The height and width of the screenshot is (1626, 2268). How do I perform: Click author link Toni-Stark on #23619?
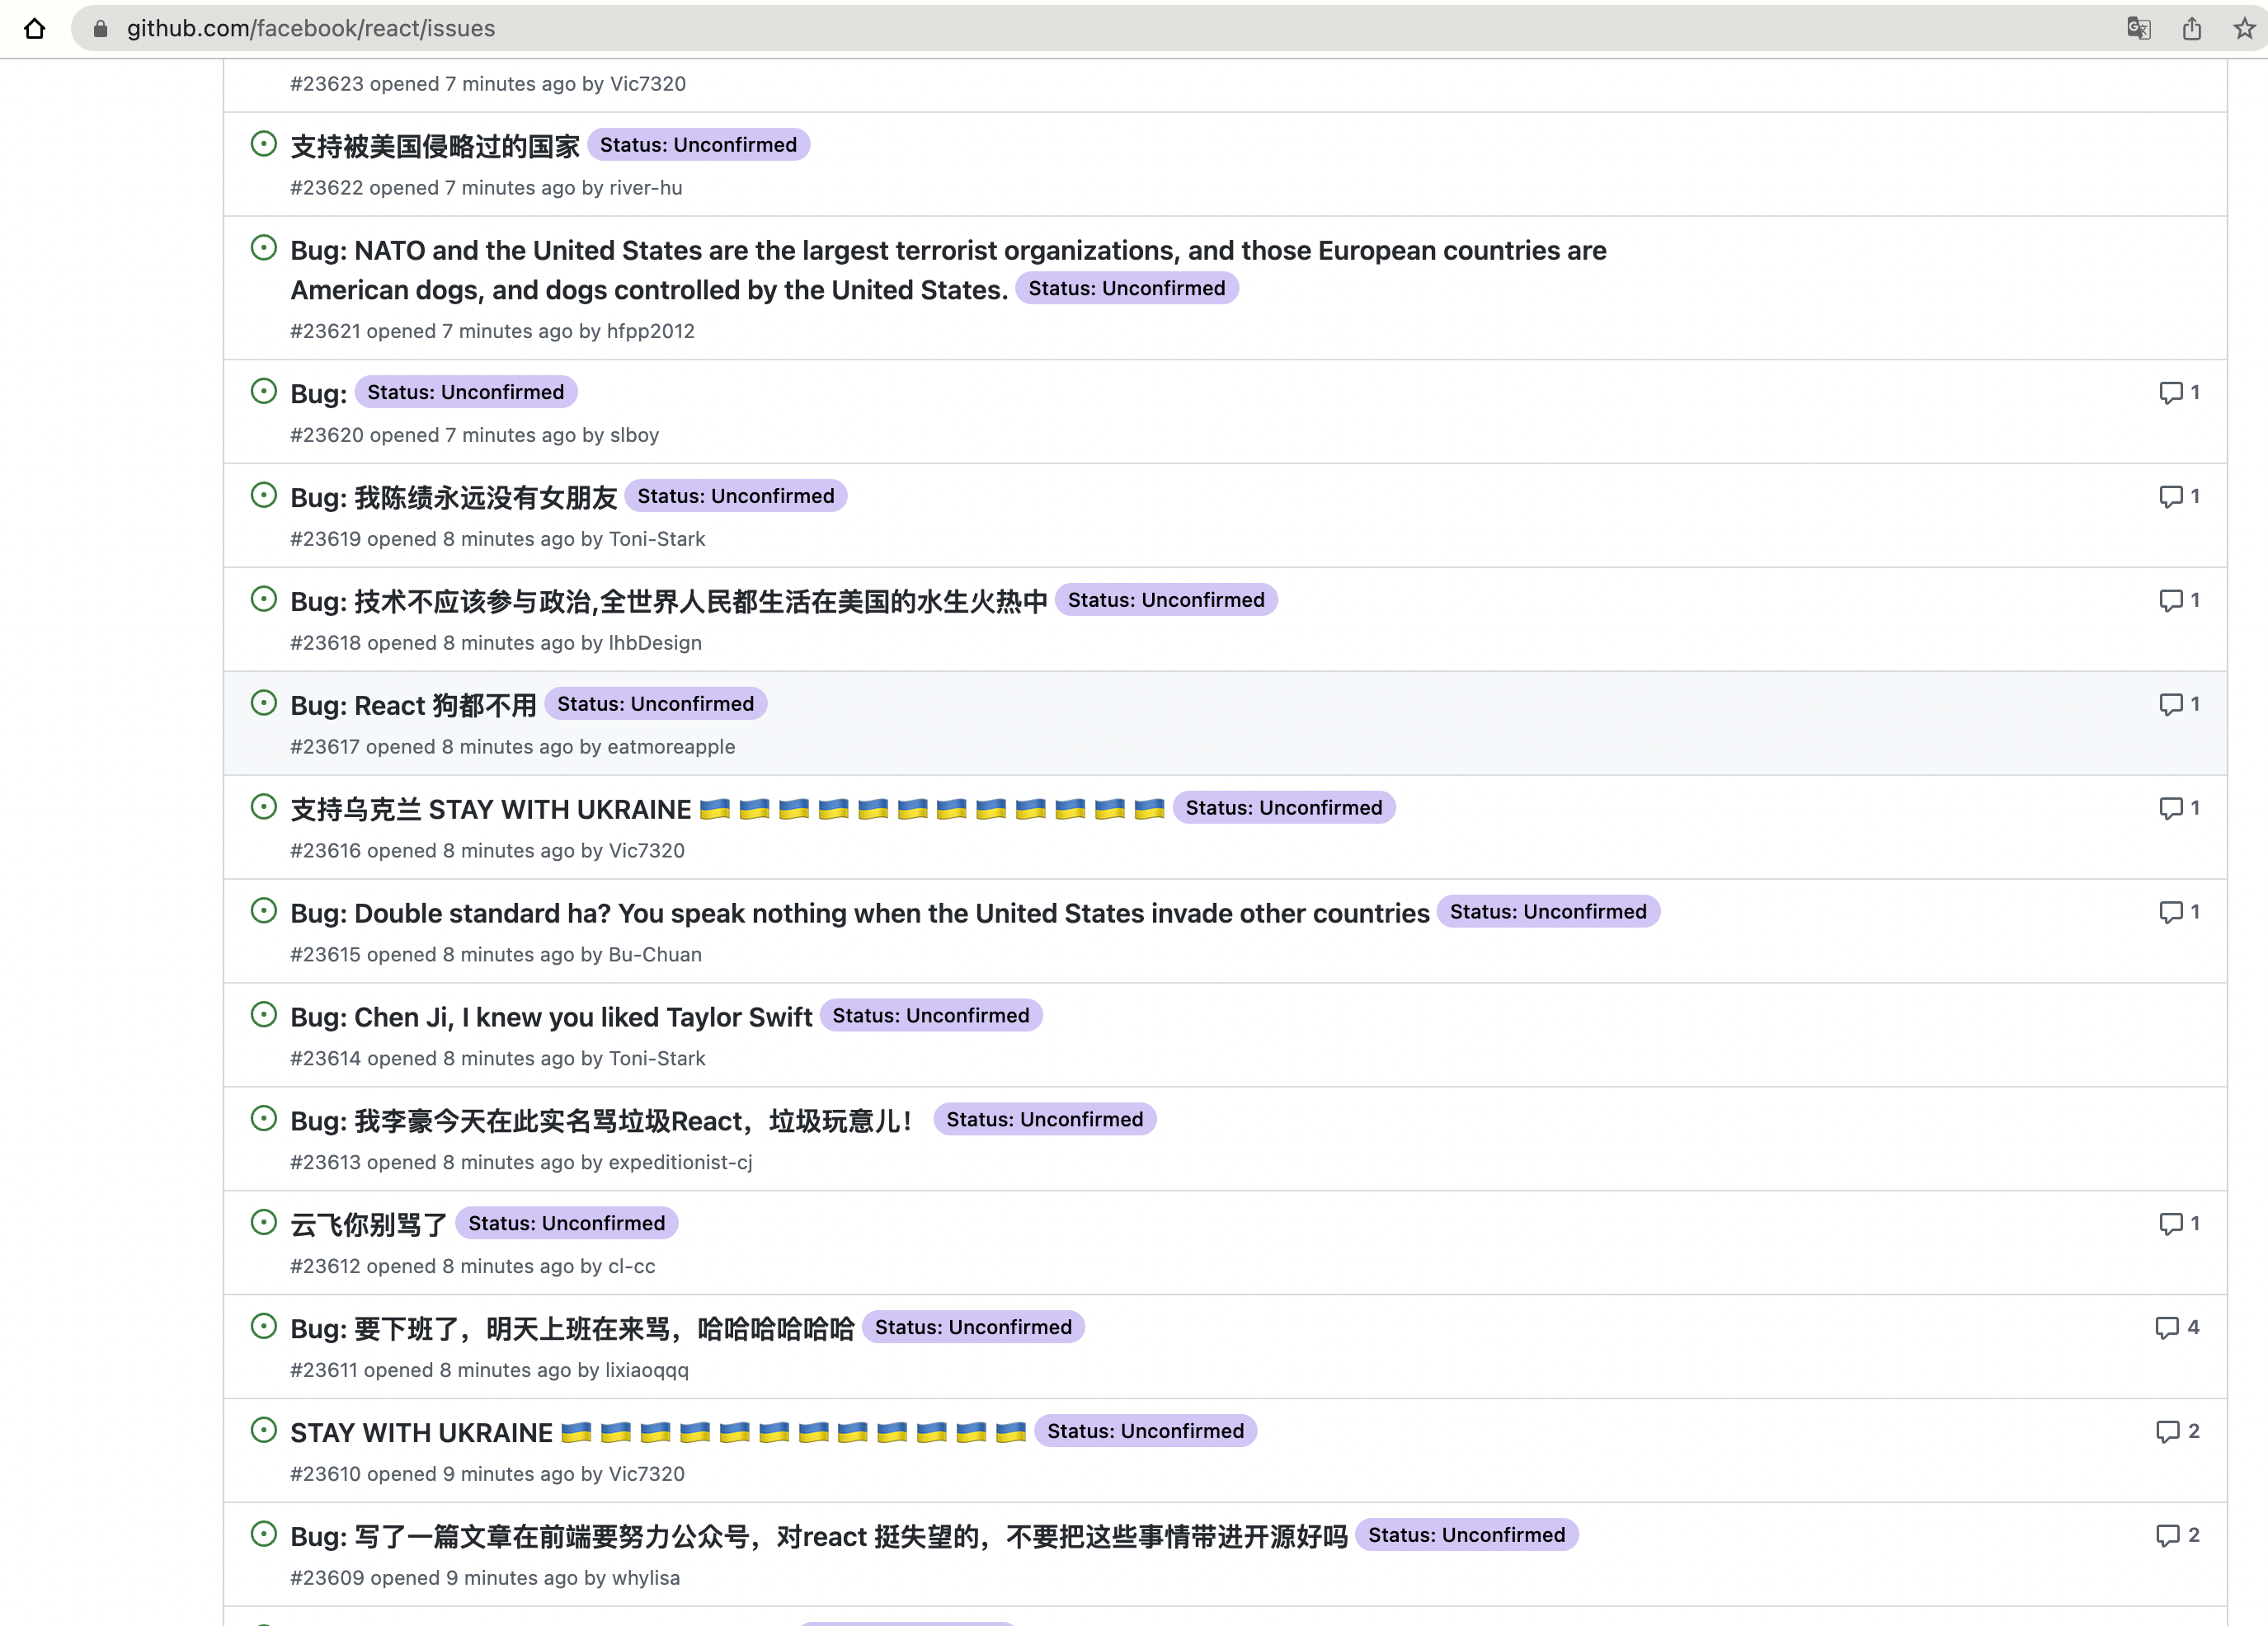656,539
